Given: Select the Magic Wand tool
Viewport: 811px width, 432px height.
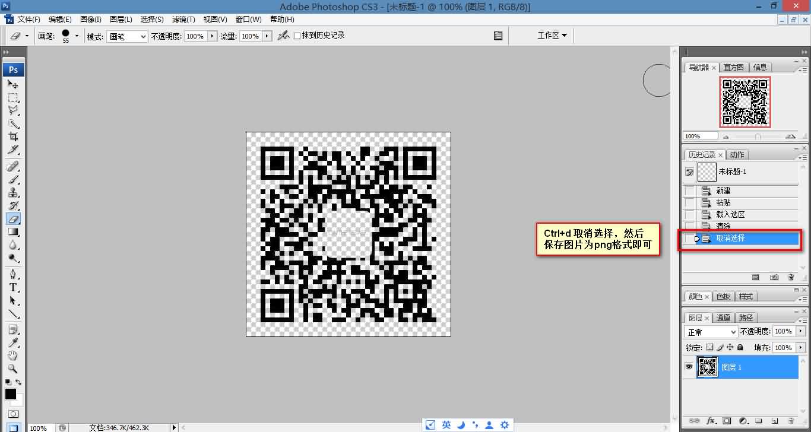Looking at the screenshot, I should 13,123.
